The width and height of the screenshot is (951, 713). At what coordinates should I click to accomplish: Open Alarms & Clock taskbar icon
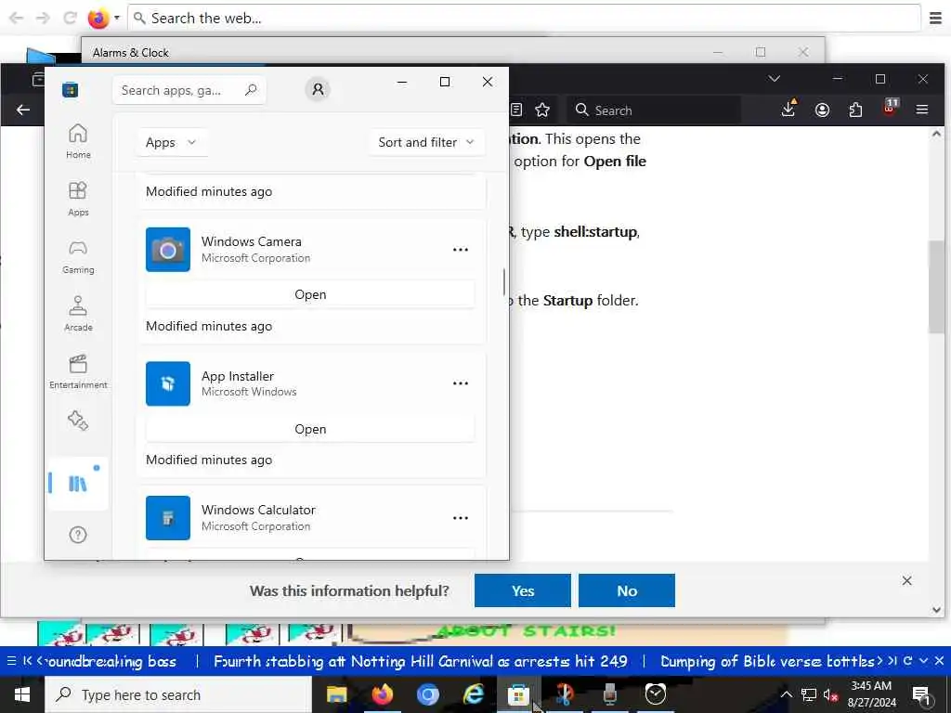tap(655, 694)
